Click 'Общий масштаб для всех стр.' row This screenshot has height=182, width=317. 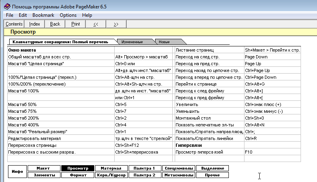(61, 57)
